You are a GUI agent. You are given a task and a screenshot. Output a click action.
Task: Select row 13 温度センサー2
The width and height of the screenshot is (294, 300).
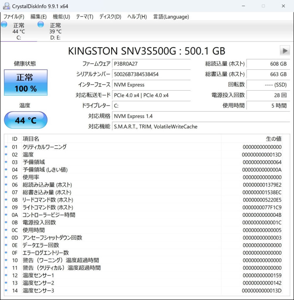coord(143,283)
